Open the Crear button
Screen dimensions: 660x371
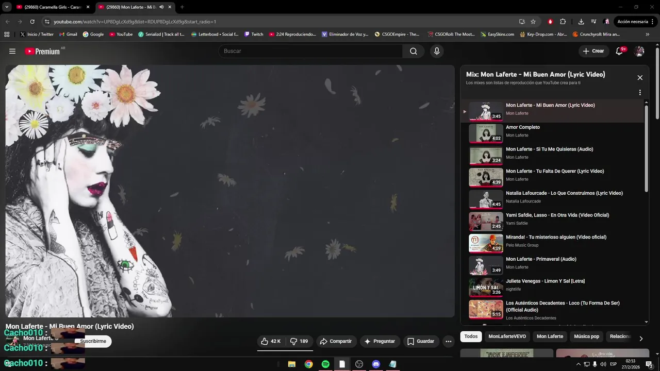(593, 51)
